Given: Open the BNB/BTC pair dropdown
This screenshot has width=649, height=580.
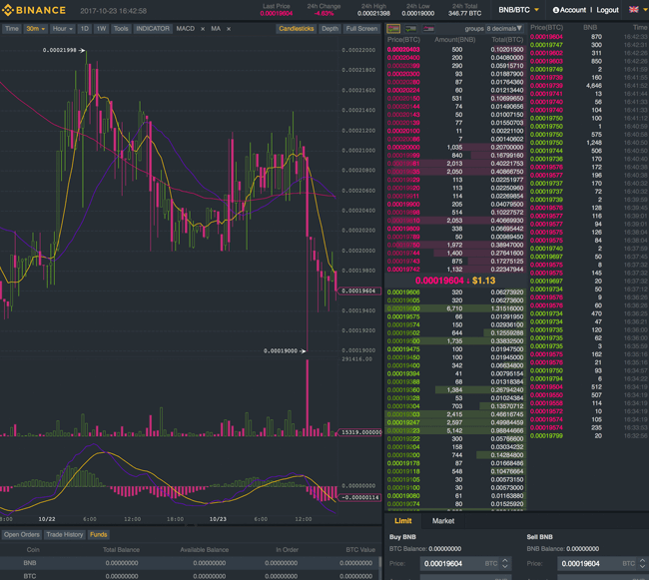Looking at the screenshot, I should coord(518,10).
